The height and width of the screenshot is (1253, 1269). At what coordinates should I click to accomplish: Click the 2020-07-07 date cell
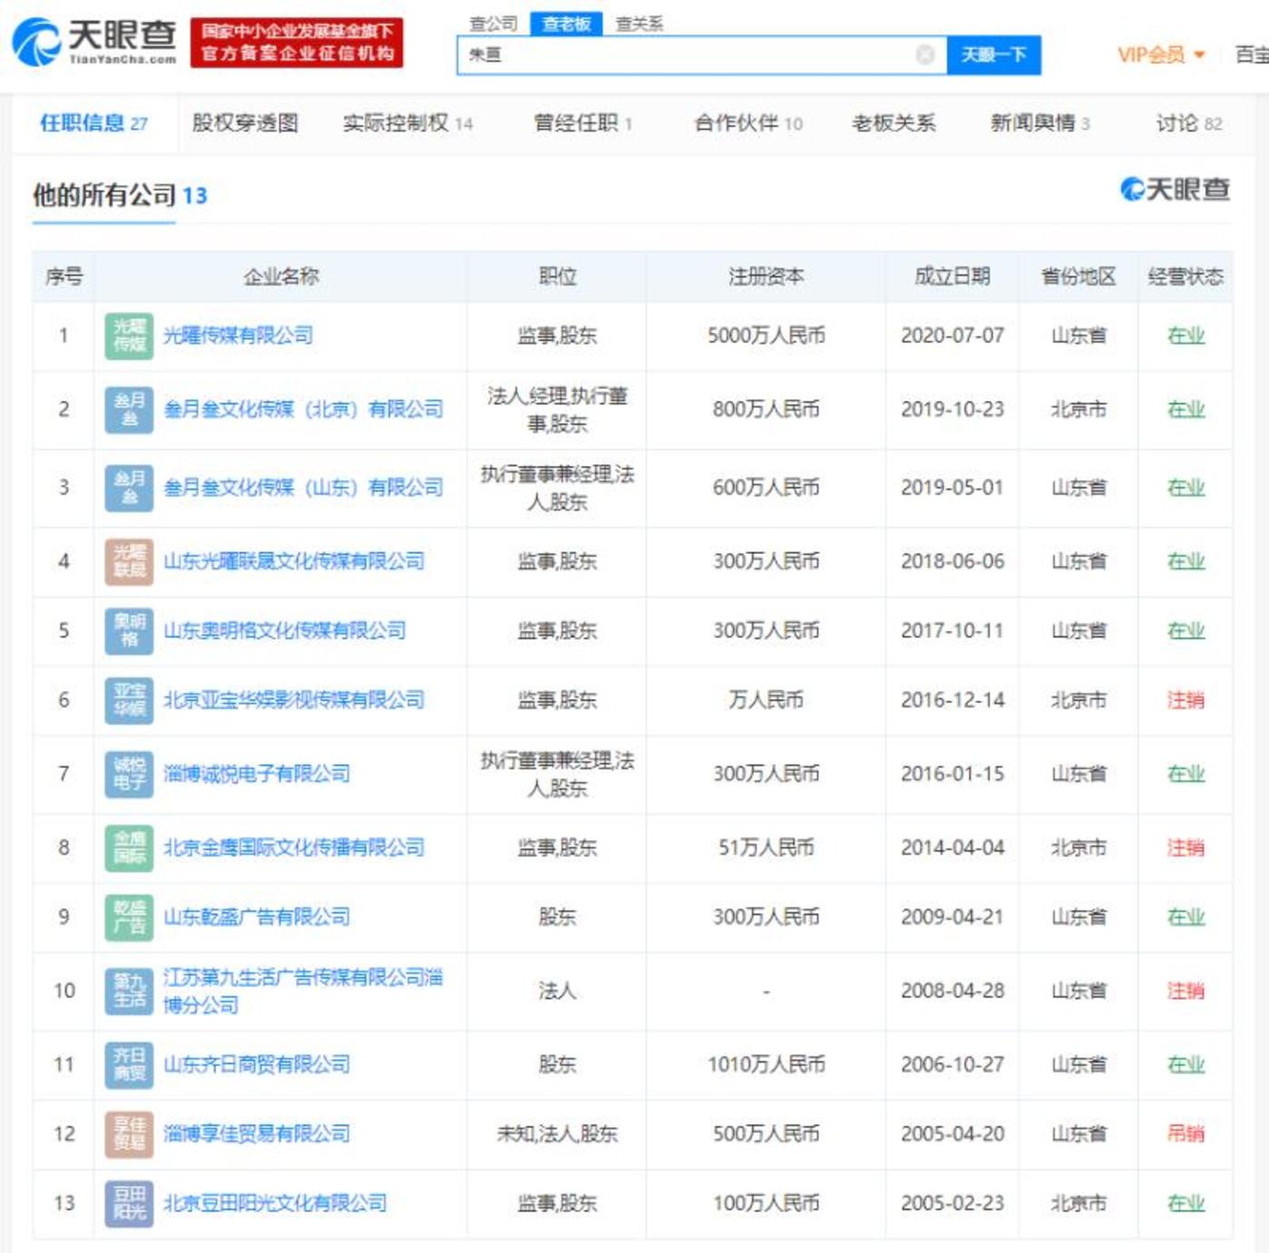pos(952,335)
